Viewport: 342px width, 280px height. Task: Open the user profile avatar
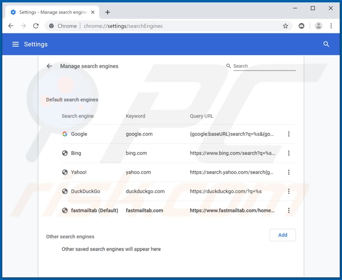[x=319, y=26]
